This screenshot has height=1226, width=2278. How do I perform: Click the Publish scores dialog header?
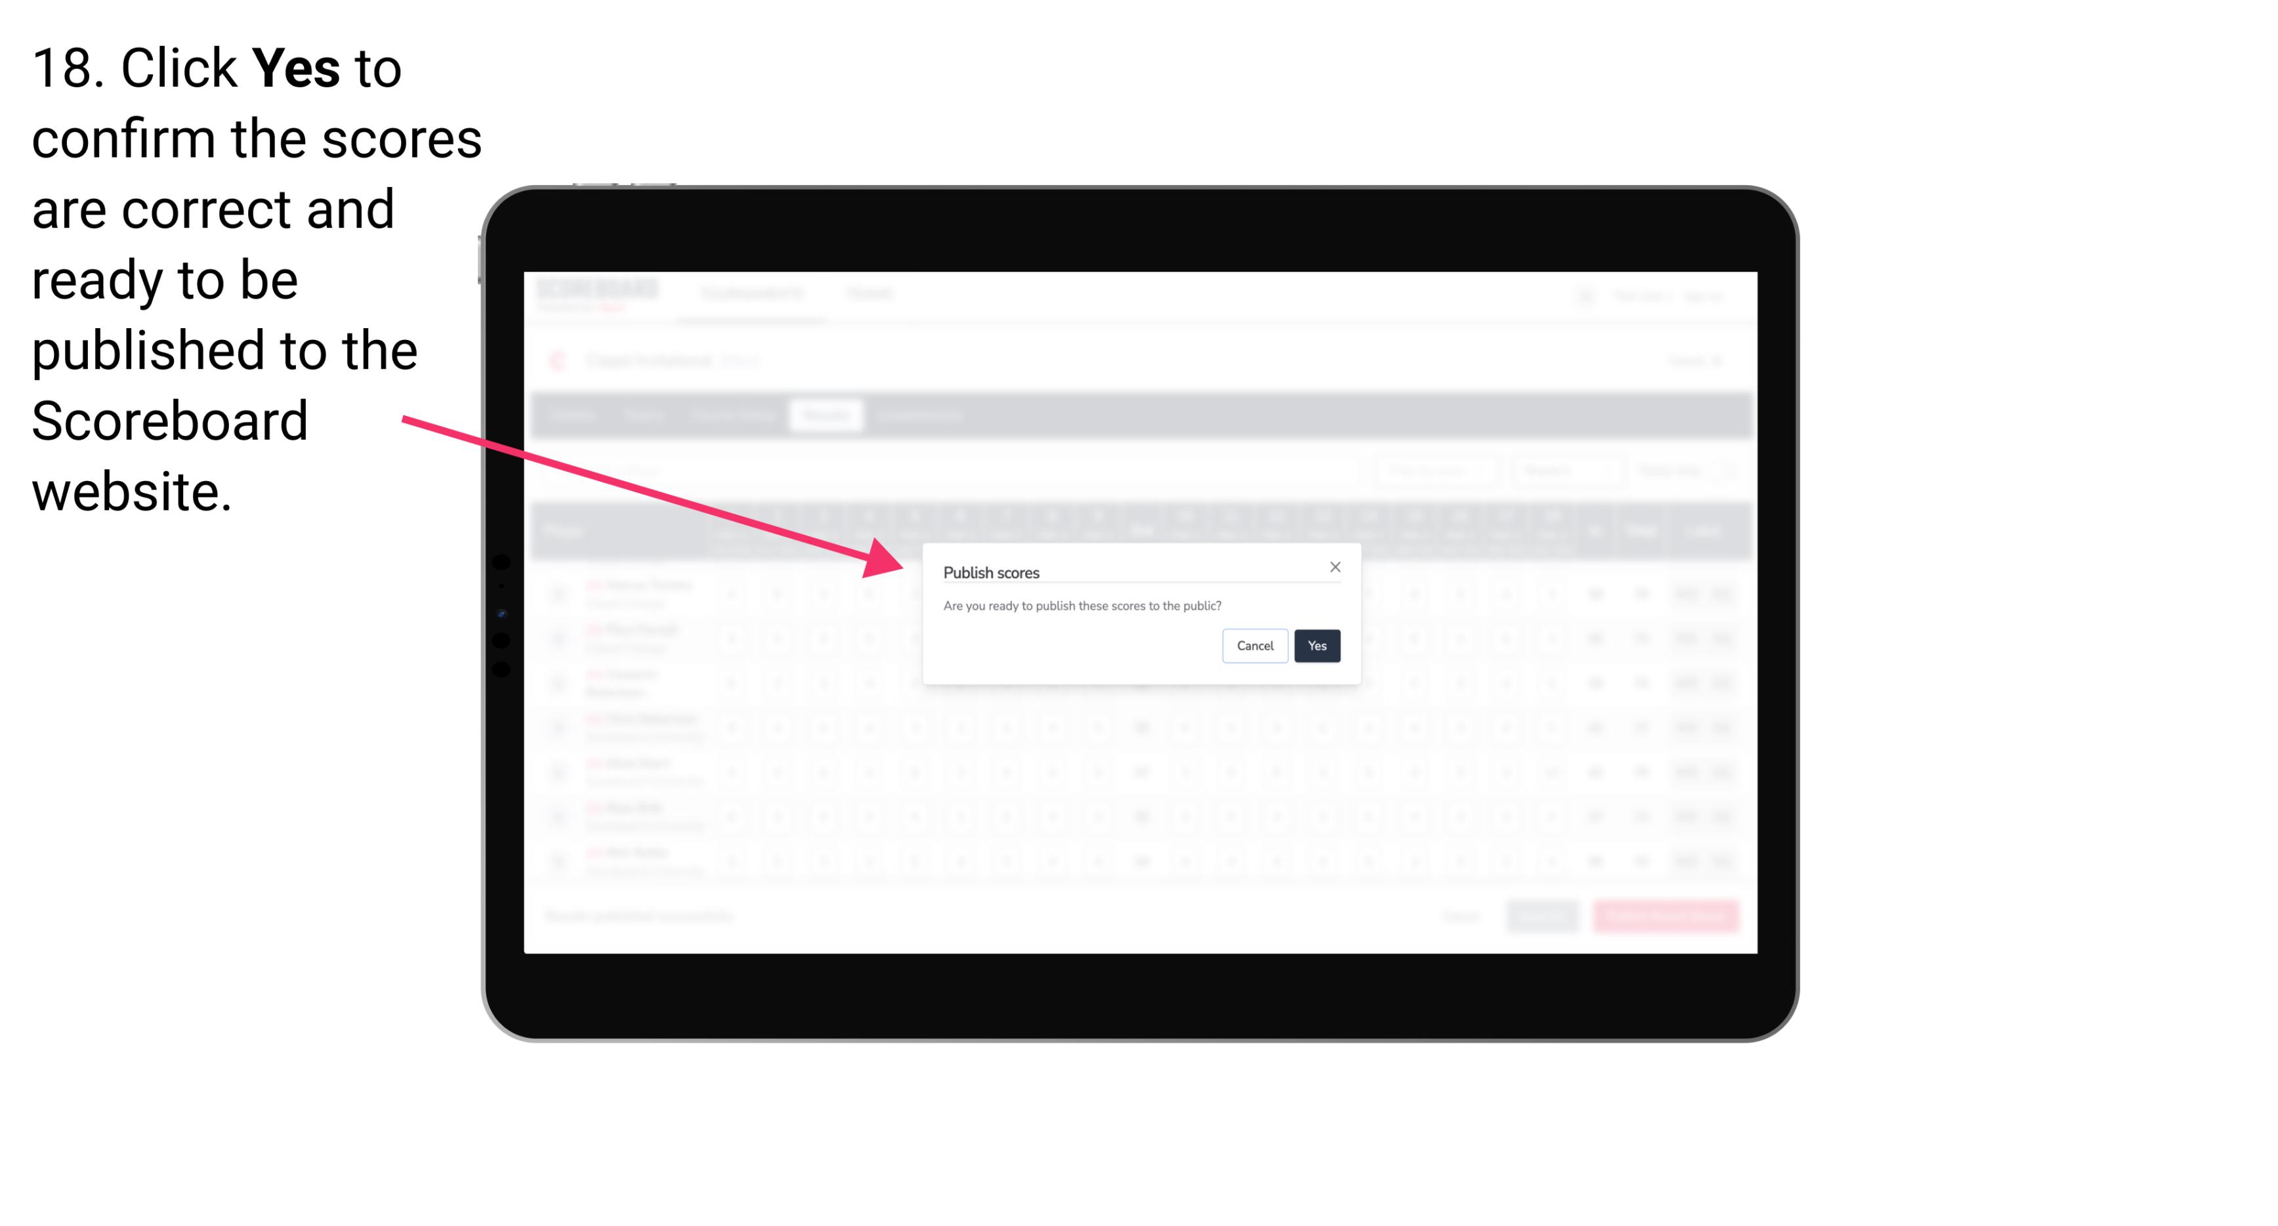(x=992, y=571)
